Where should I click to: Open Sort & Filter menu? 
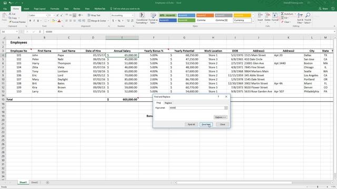[x=300, y=18]
